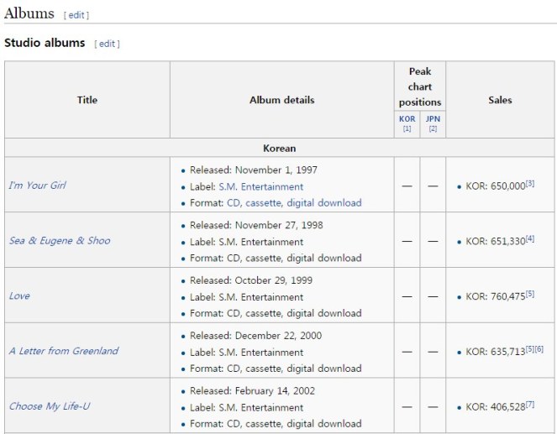Image resolution: width=557 pixels, height=434 pixels.
Task: Click the edit link beside Albums heading
Action: 76,15
